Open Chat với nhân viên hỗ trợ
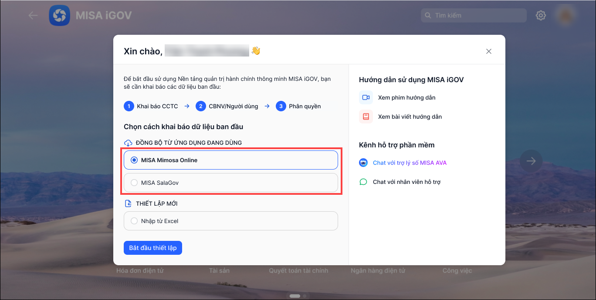The image size is (596, 300). (406, 182)
